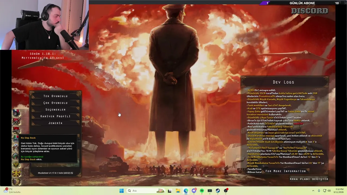
Task: Click the green-white-red flag DLC icon
Action: pos(16,139)
